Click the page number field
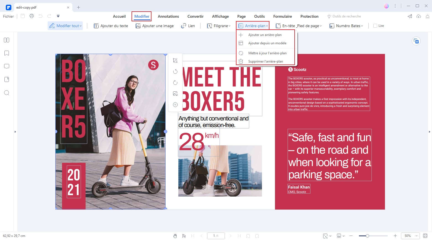The height and width of the screenshot is (240, 432). pos(216,236)
